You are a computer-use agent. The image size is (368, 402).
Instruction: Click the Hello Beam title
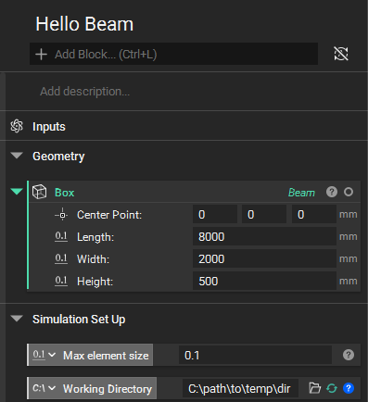pos(84,24)
